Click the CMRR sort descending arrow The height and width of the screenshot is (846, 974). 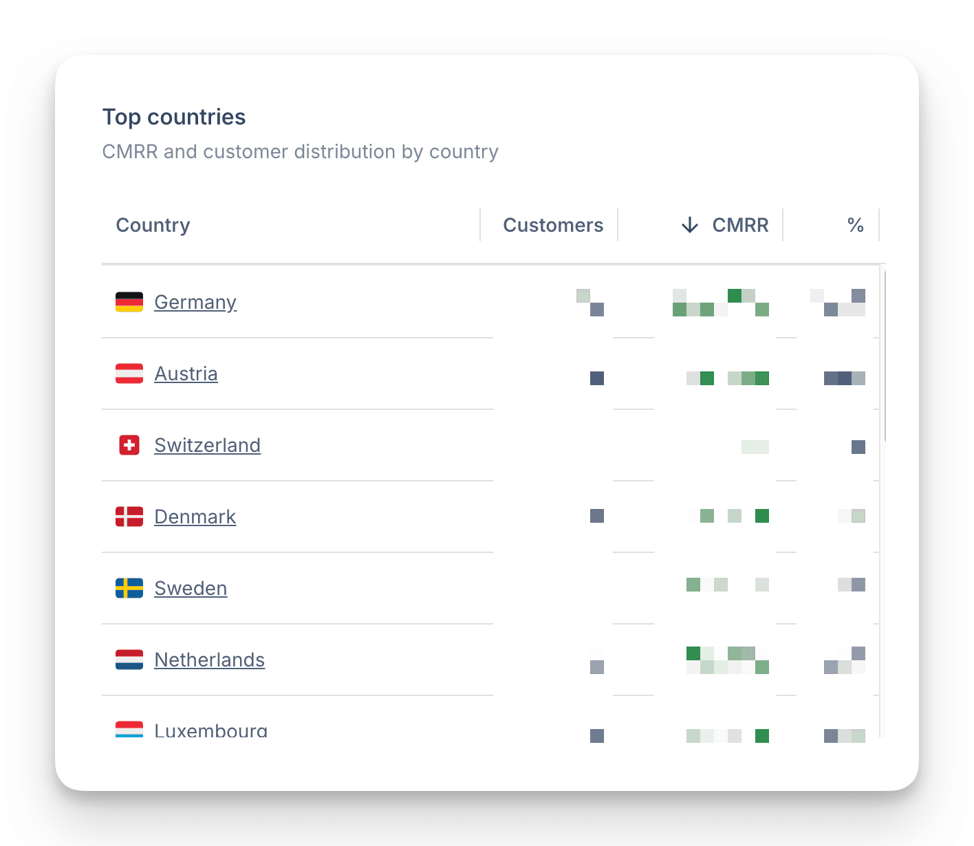click(x=689, y=225)
